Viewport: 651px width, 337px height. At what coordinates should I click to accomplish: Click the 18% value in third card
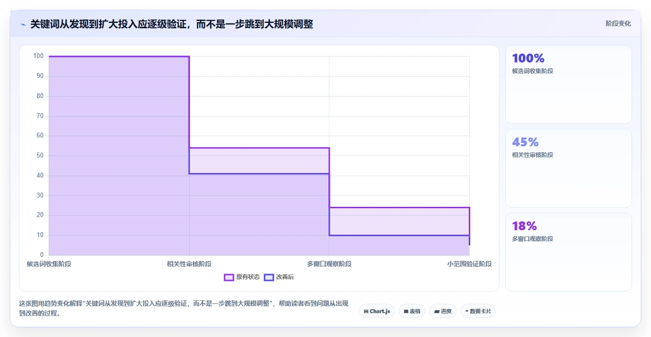tap(524, 226)
